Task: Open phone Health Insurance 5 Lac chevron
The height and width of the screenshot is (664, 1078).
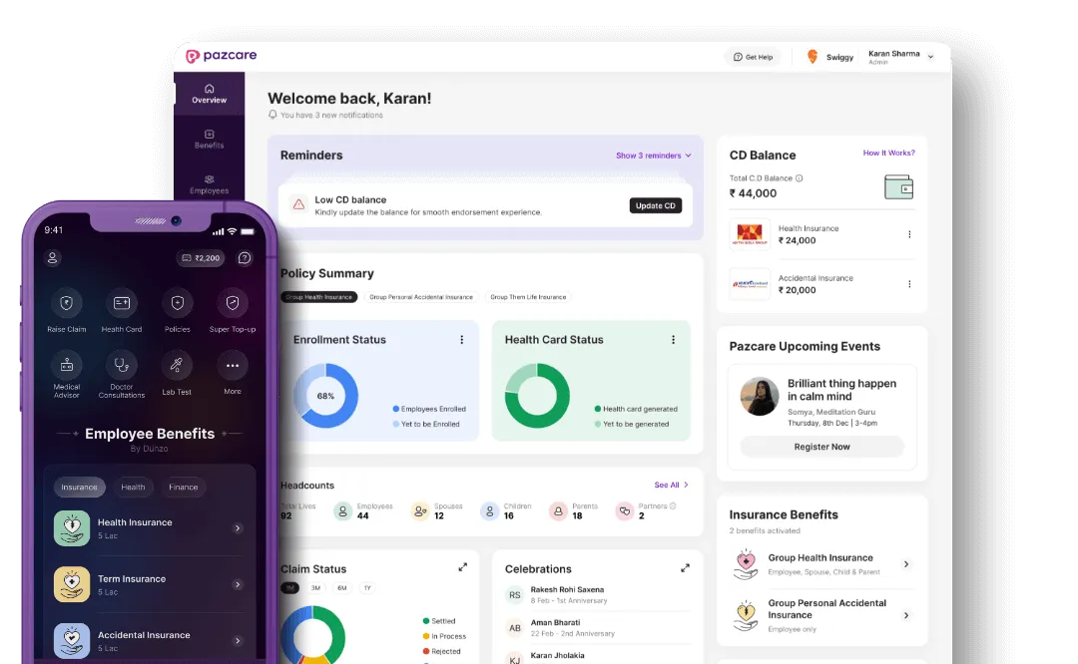Action: [238, 528]
